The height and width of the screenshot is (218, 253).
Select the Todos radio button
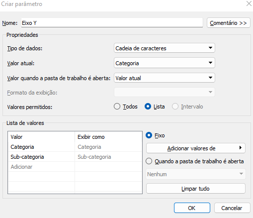pyautogui.click(x=117, y=107)
